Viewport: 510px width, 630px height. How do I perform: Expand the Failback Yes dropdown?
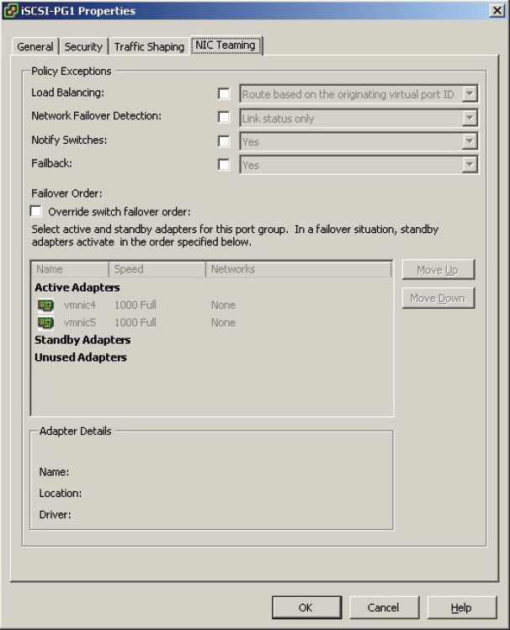(x=470, y=166)
